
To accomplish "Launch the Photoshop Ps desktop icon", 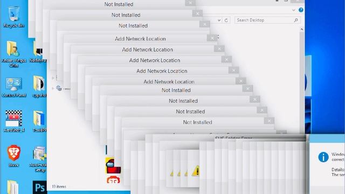I will (x=39, y=187).
